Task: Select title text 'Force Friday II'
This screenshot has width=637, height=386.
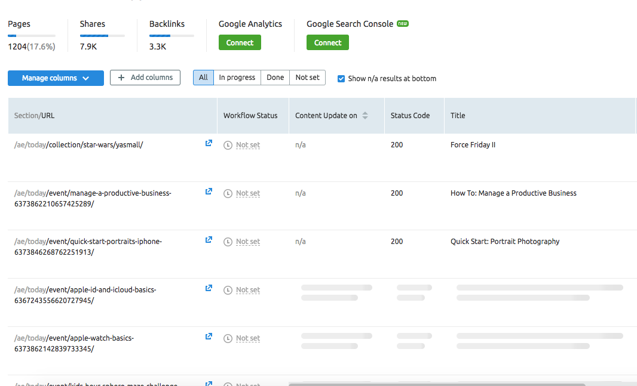Action: pos(473,145)
